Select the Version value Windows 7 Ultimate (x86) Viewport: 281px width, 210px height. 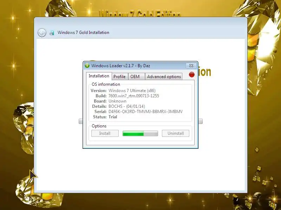click(132, 91)
